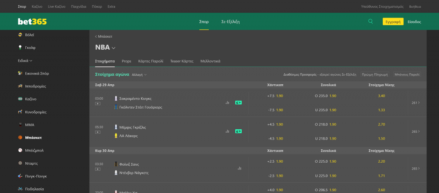Click bet builder badge for Σακραμέντο Κινγκς game

coord(238,103)
